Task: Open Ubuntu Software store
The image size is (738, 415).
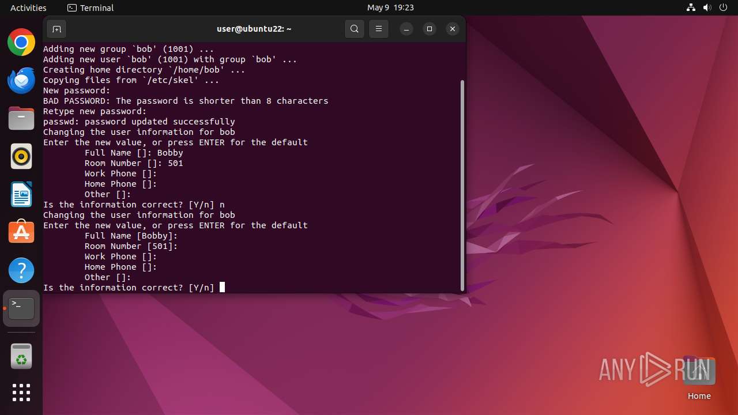Action: point(21,232)
